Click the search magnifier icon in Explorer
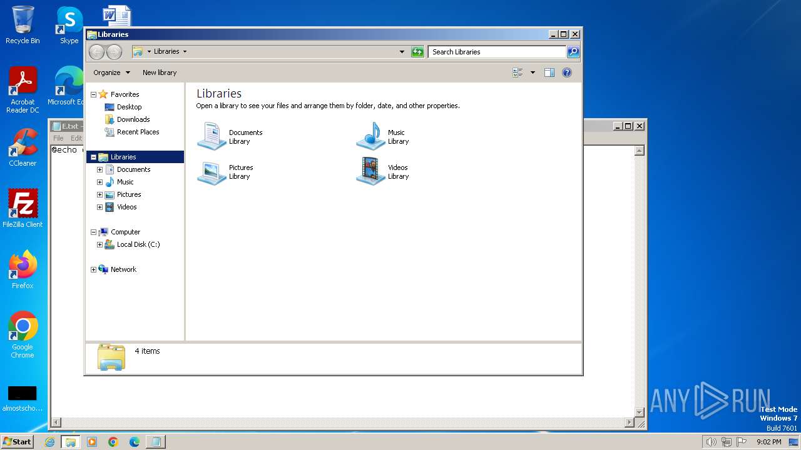Screen dimensions: 801x450 (573, 52)
